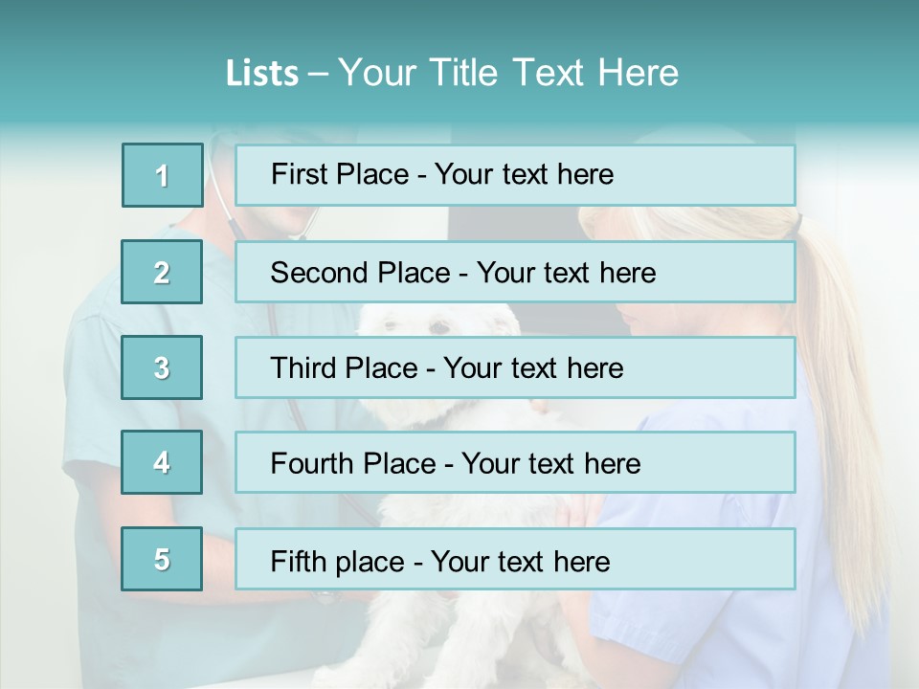
Task: Click the 'Second Place - Your text here' bar
Action: coord(515,272)
